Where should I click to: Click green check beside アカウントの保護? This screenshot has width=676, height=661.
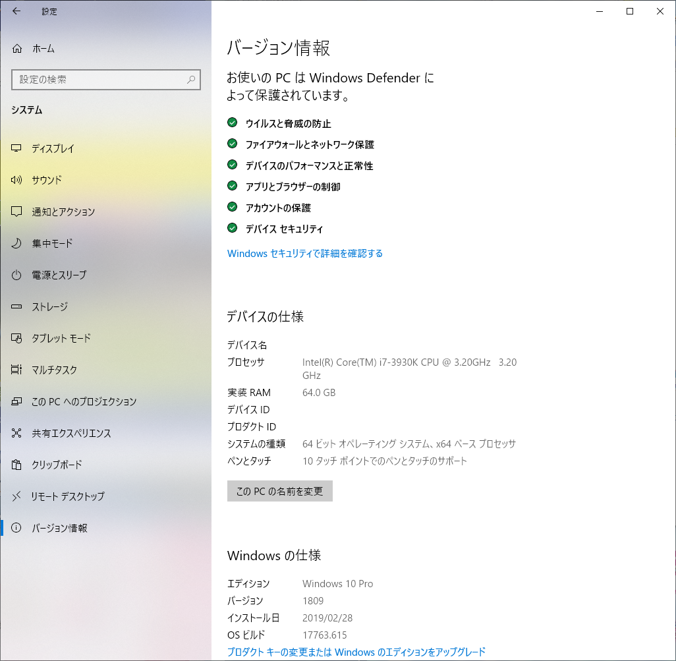[233, 207]
